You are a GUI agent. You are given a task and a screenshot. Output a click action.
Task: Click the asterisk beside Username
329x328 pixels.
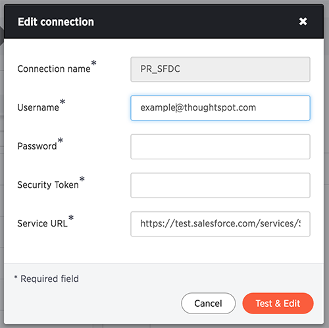coord(63,101)
